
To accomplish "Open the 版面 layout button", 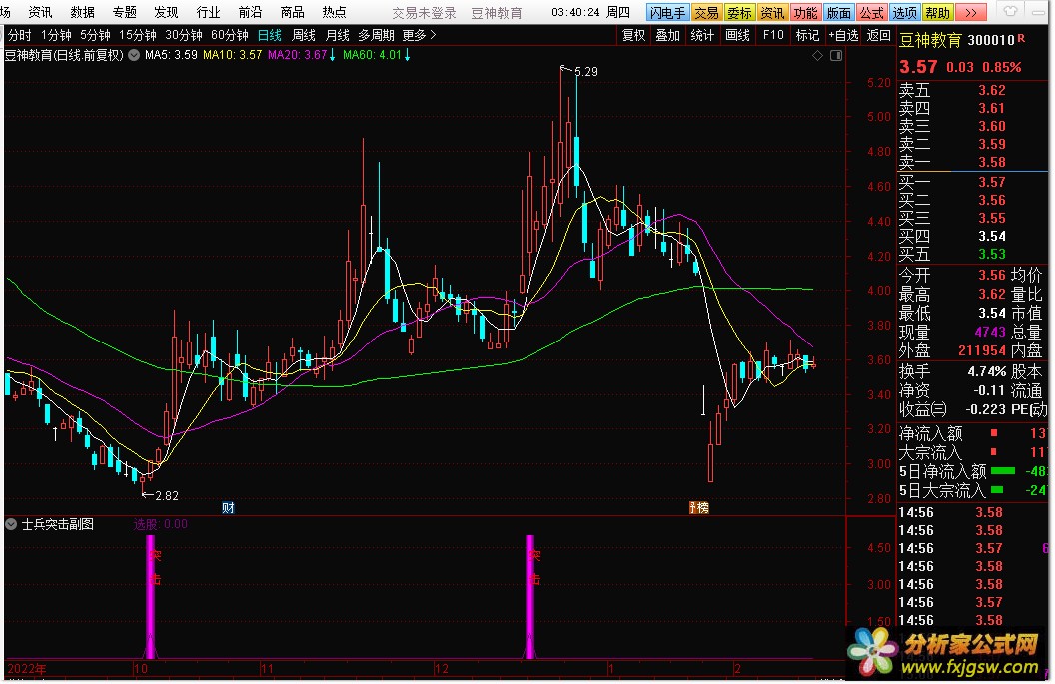I will pyautogui.click(x=838, y=12).
